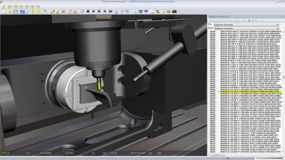The height and width of the screenshot is (160, 285).
Task: Stop the machine simulation
Action: 88,11
